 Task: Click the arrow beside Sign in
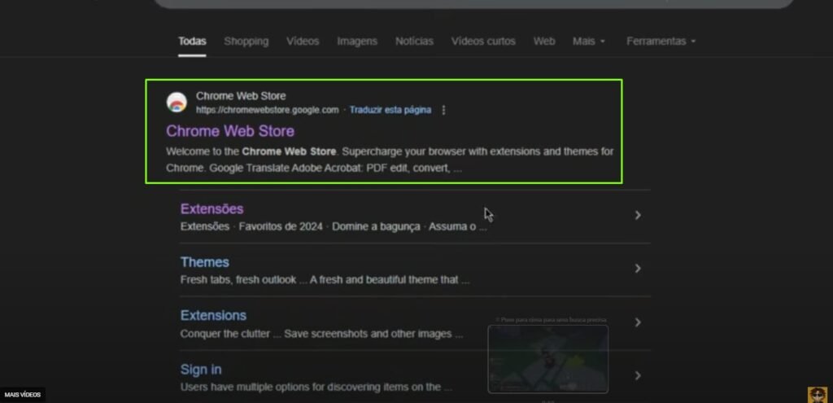tap(638, 375)
